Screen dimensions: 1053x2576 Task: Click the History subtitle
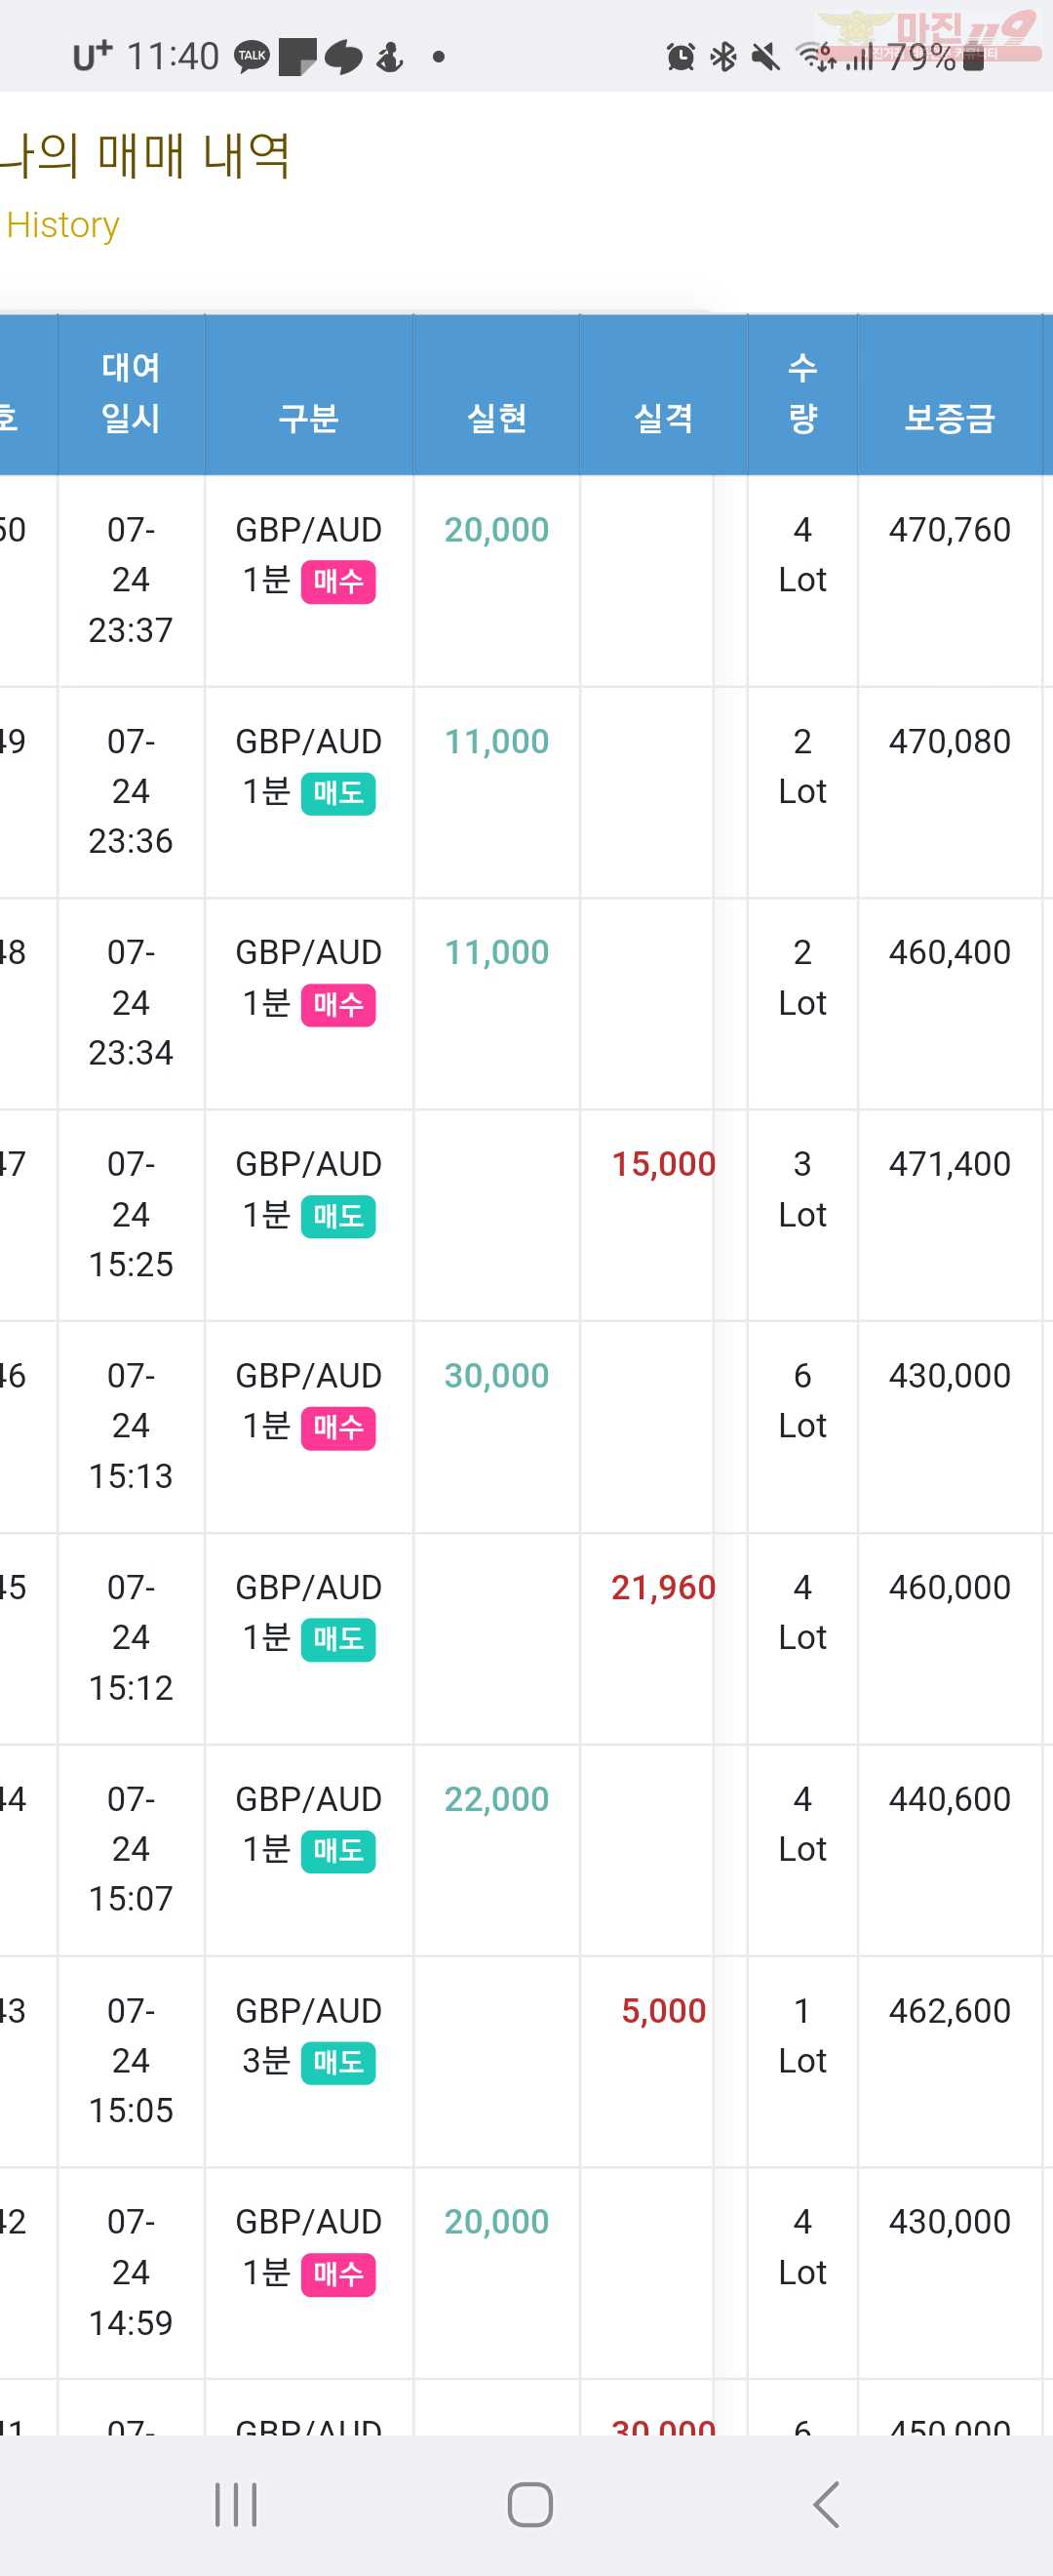click(x=62, y=225)
